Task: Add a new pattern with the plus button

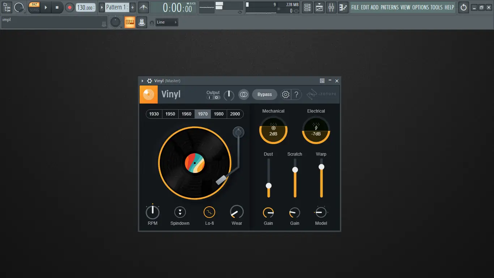Action: coord(132,7)
